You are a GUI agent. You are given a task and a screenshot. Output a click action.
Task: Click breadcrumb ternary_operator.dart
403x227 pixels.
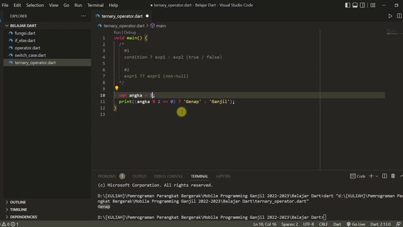(x=124, y=26)
